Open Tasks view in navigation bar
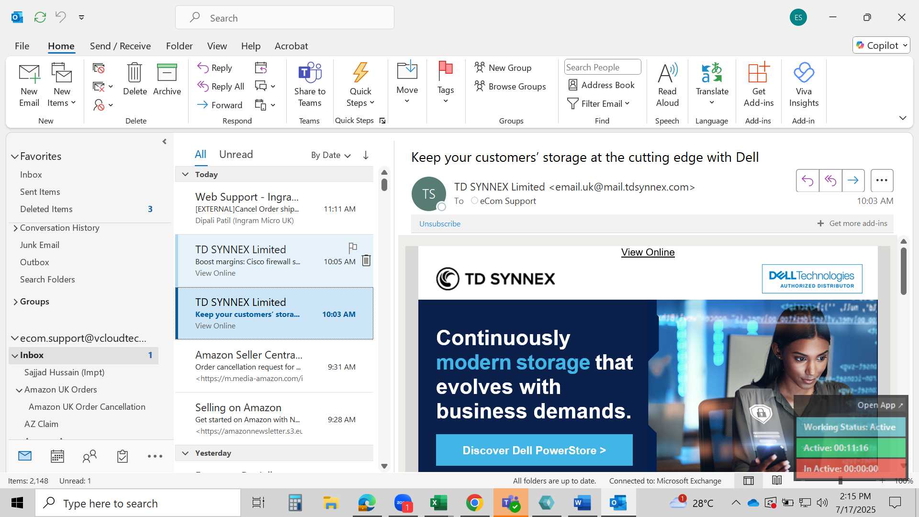919x517 pixels. tap(123, 456)
